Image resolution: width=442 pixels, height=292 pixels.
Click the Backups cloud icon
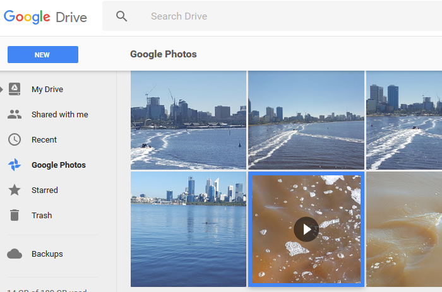pyautogui.click(x=15, y=254)
